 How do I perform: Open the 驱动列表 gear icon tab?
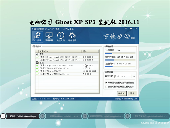point(37,37)
